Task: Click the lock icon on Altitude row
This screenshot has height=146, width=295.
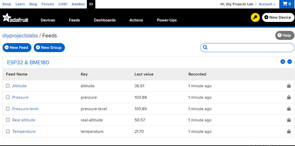Action: click(289, 86)
